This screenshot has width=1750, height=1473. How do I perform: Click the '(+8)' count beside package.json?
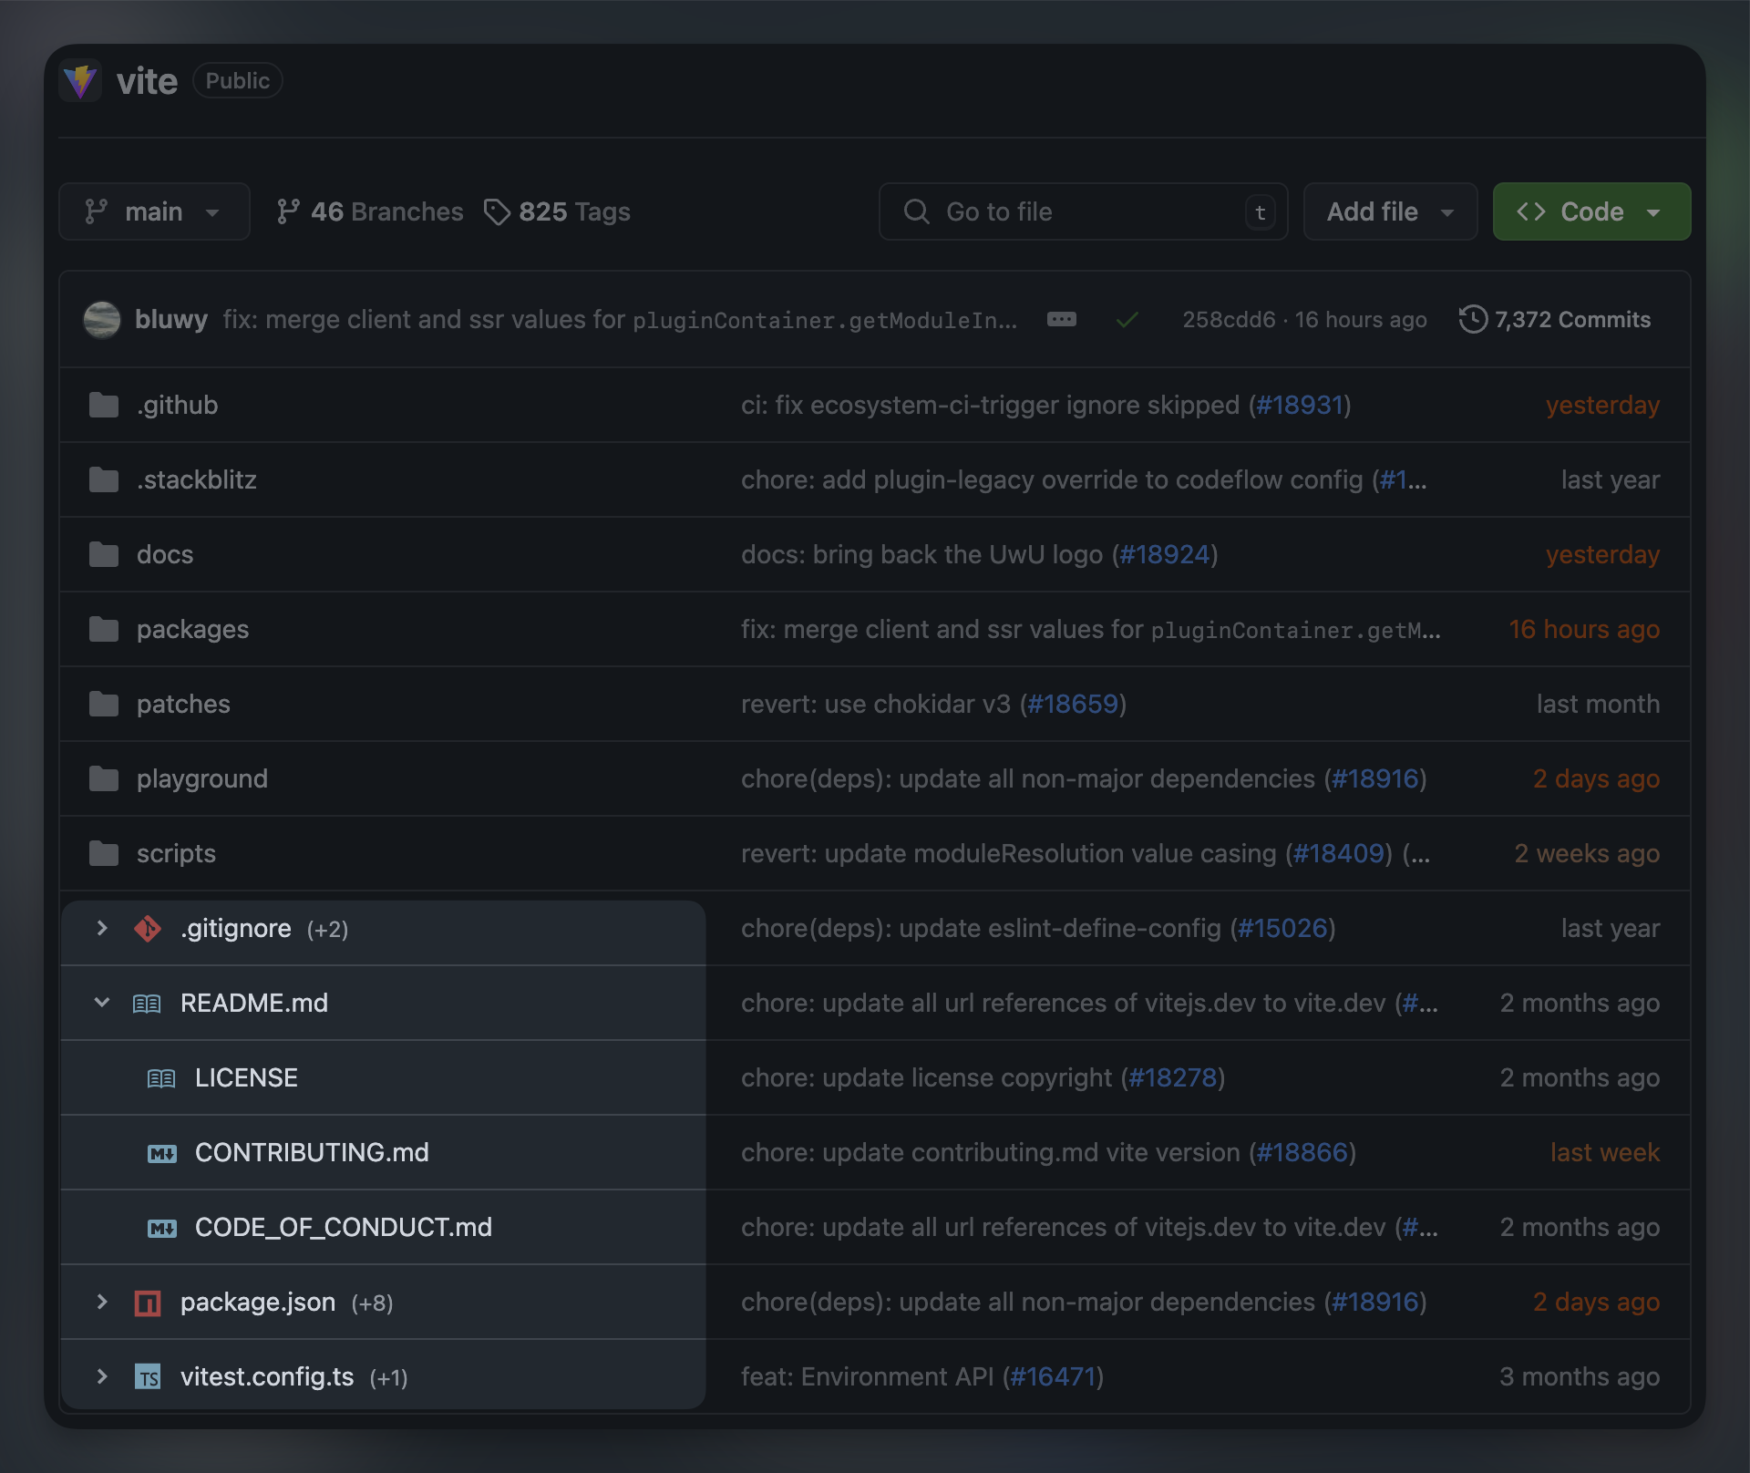372,1303
